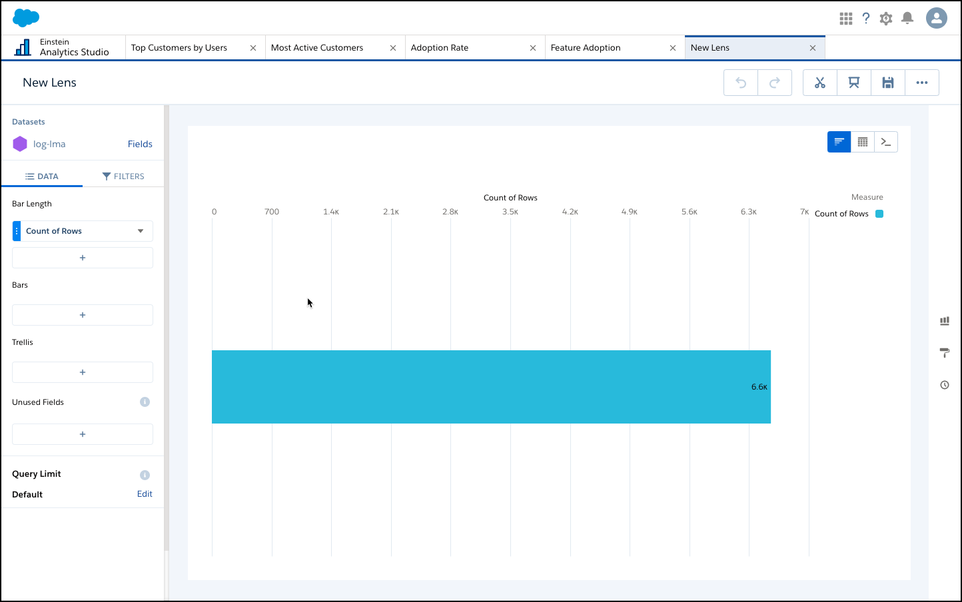Open the chart type panel icon
Viewport: 962px width, 602px height.
(x=944, y=321)
